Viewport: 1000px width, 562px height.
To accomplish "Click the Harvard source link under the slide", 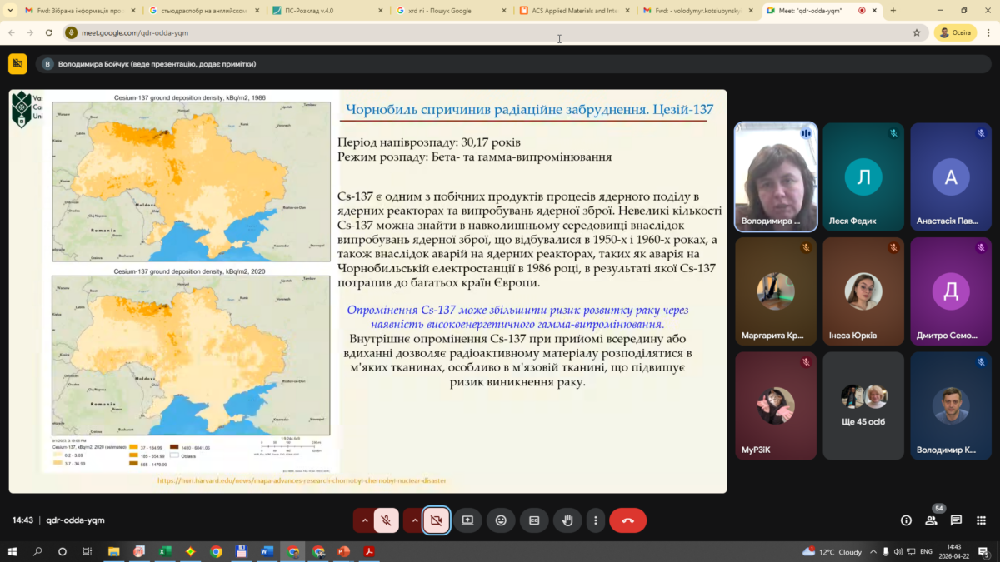I will click(302, 480).
